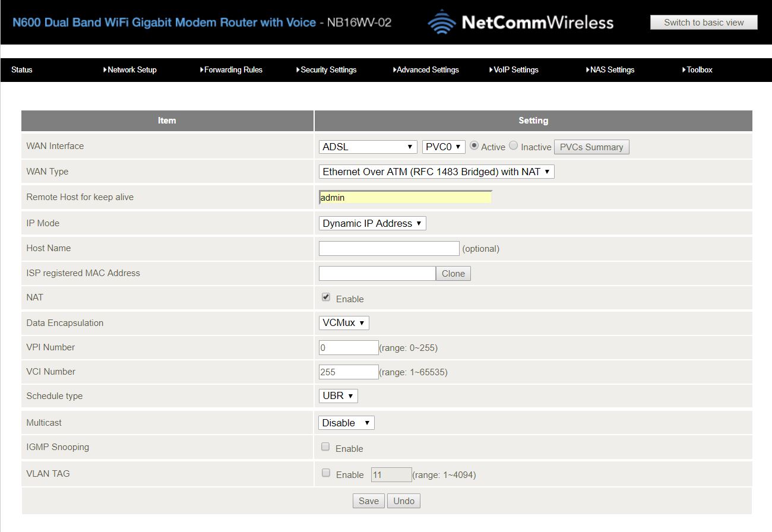Viewport: 772px width, 532px height.
Task: Select the Active radio button
Action: (474, 145)
